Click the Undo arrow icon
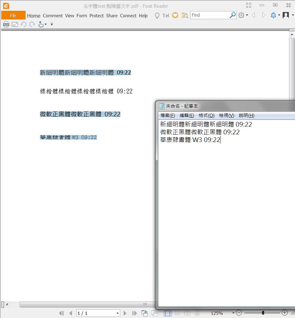The width and height of the screenshot is (295, 318). (x=23, y=24)
